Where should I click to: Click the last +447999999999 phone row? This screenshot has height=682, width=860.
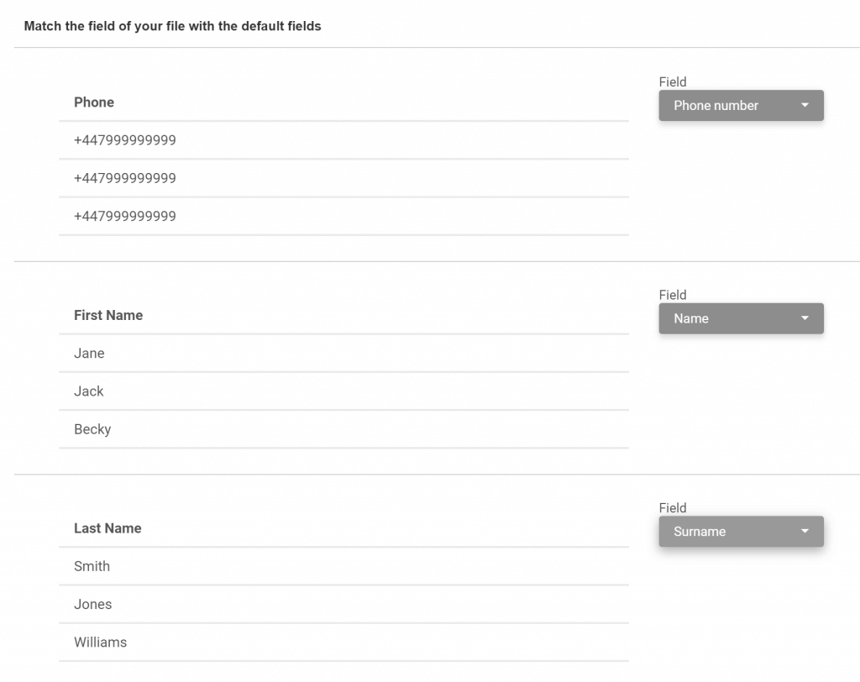(x=343, y=216)
